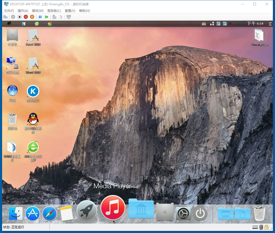The image size is (275, 233).
Task: Click the power button icon in dock
Action: pos(200,213)
